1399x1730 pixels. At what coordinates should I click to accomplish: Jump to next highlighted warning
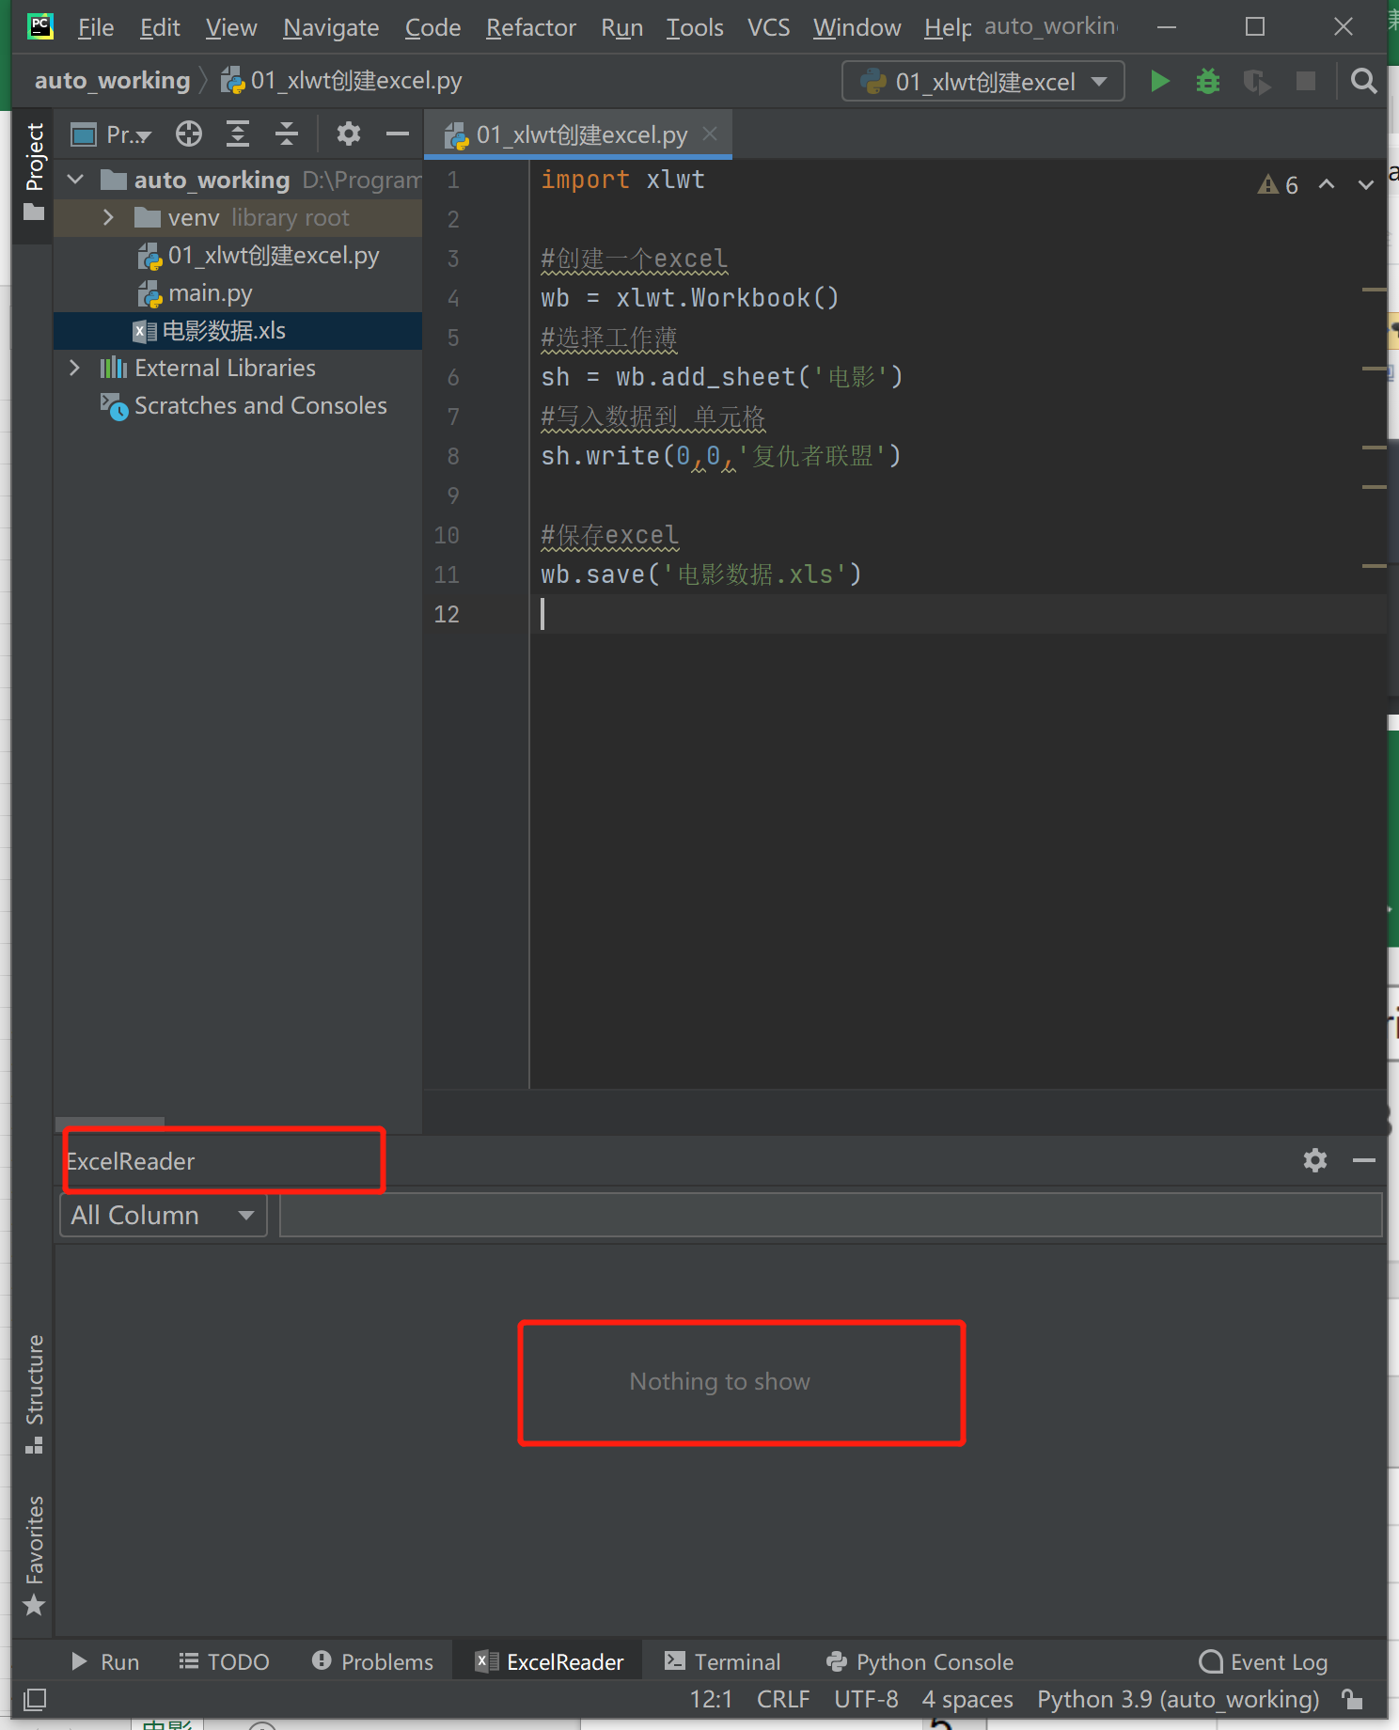1366,184
